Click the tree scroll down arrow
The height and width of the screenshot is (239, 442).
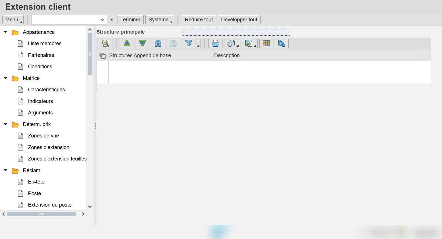(90, 207)
